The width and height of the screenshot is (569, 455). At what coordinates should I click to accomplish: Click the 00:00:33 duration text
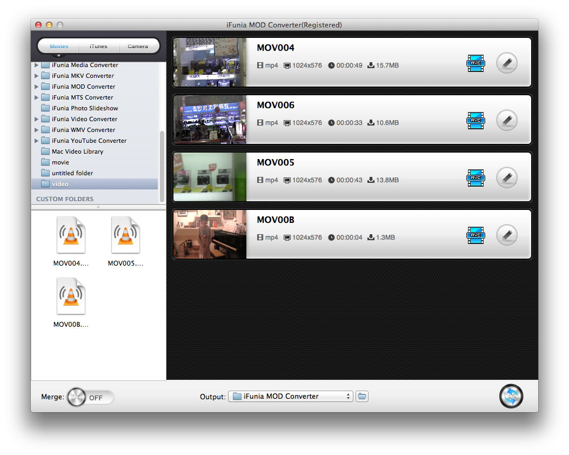coord(349,123)
